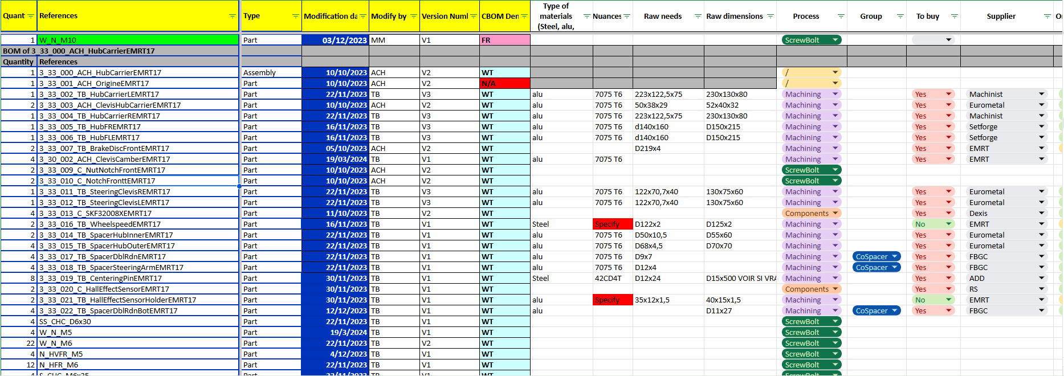The height and width of the screenshot is (376, 1064).
Task: Select quantity cell '22' for W_N_M6
Action: click(x=19, y=343)
